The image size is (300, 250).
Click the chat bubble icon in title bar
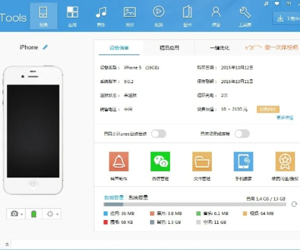point(277,3)
